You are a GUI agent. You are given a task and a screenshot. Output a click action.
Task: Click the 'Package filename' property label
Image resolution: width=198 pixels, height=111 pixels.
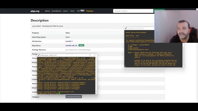tap(39, 50)
